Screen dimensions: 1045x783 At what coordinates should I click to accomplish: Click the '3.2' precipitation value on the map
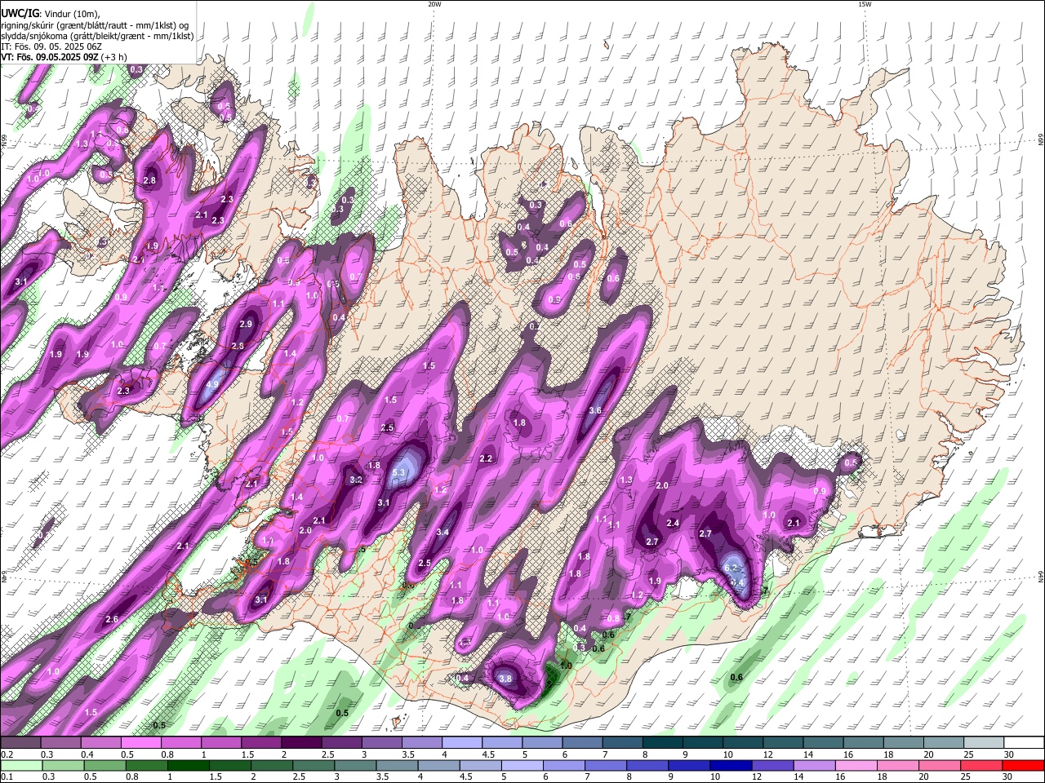click(x=356, y=480)
